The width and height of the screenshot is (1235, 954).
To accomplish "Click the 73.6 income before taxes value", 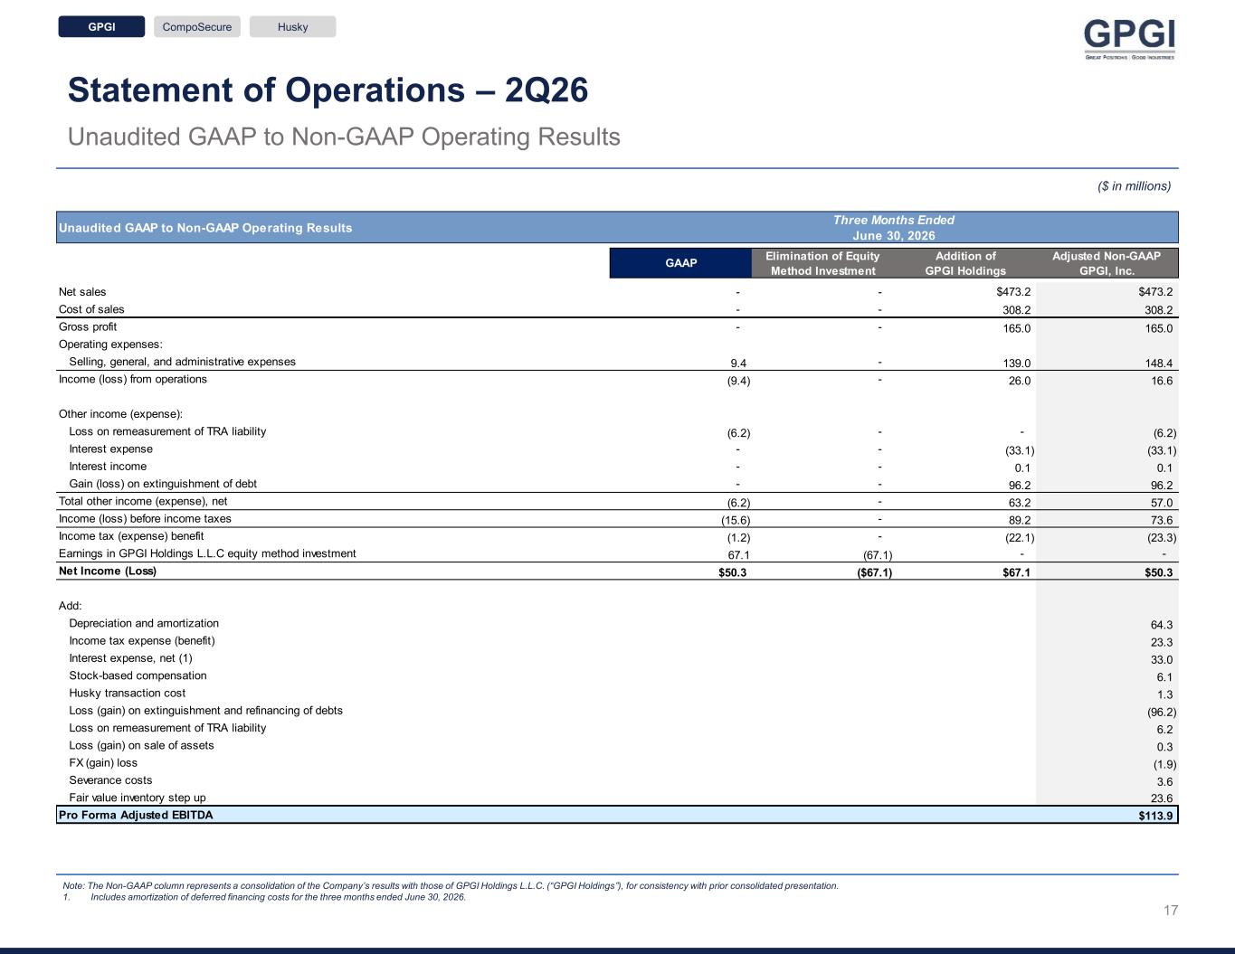I will click(x=1162, y=521).
